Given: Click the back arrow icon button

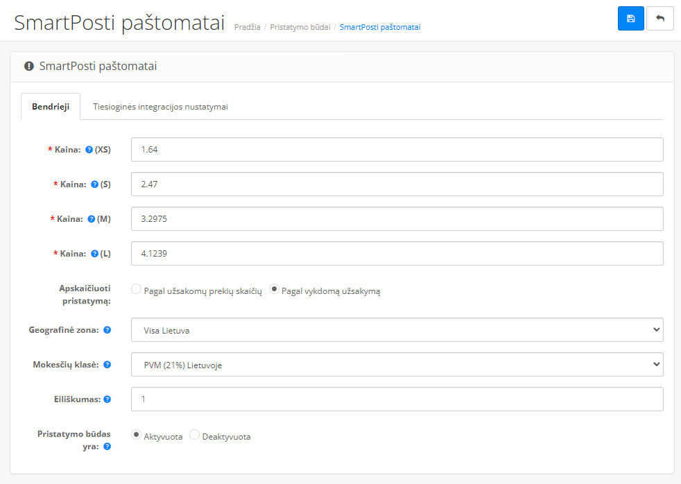Looking at the screenshot, I should (660, 19).
